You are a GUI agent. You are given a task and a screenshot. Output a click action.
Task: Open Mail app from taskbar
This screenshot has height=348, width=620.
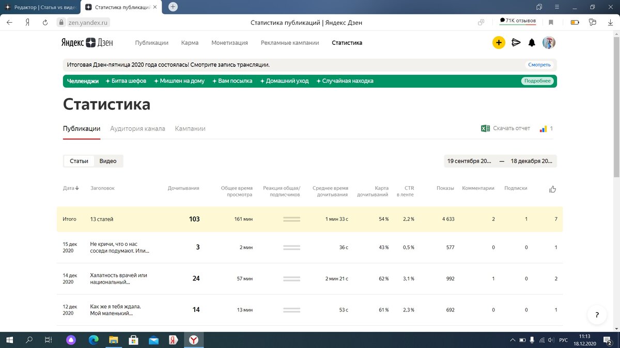pyautogui.click(x=153, y=340)
